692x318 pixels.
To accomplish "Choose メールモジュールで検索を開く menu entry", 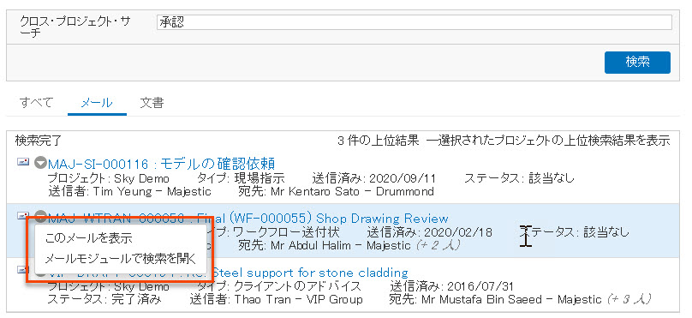I will [120, 258].
